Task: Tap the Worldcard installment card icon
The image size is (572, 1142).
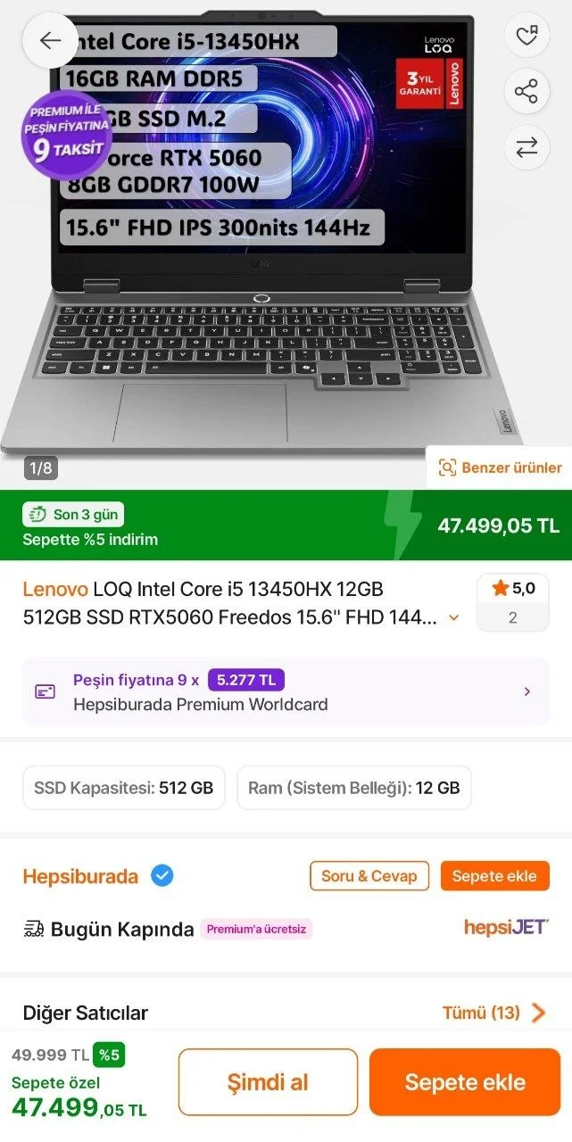Action: (x=46, y=691)
